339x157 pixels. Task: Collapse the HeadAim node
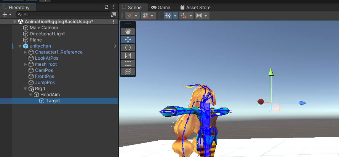(31, 95)
